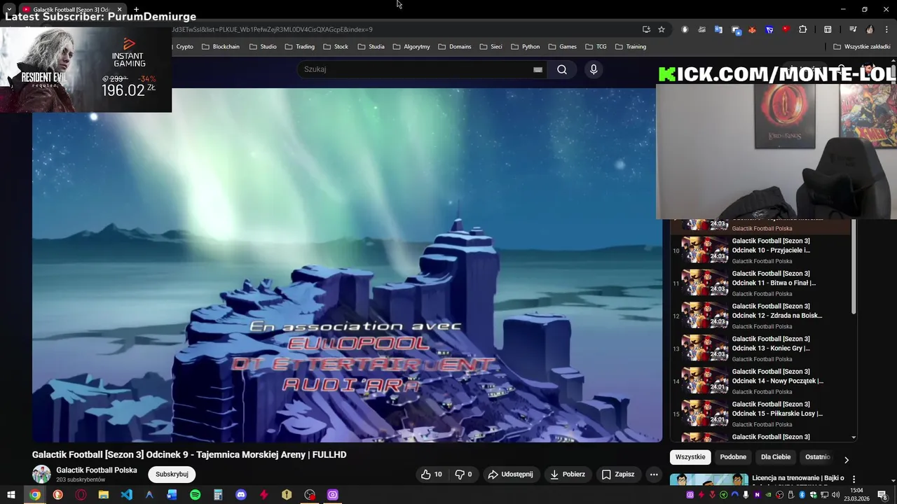
Task: Open the Chrome extensions puzzle icon
Action: point(803,29)
